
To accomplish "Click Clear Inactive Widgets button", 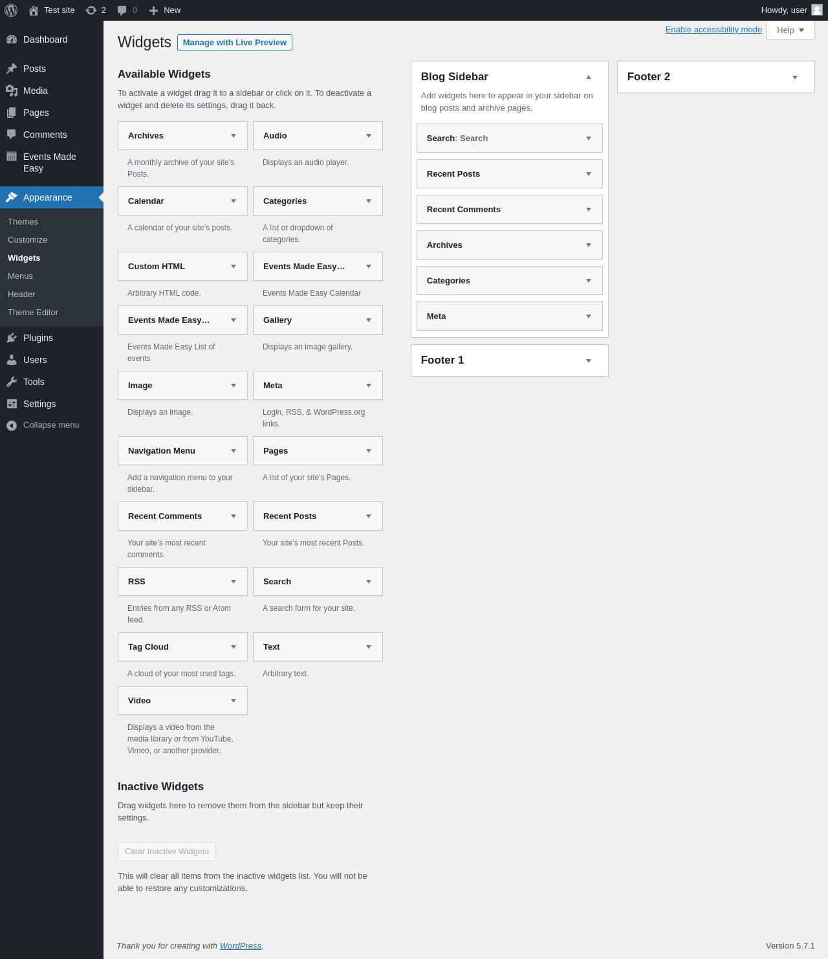I will (167, 852).
